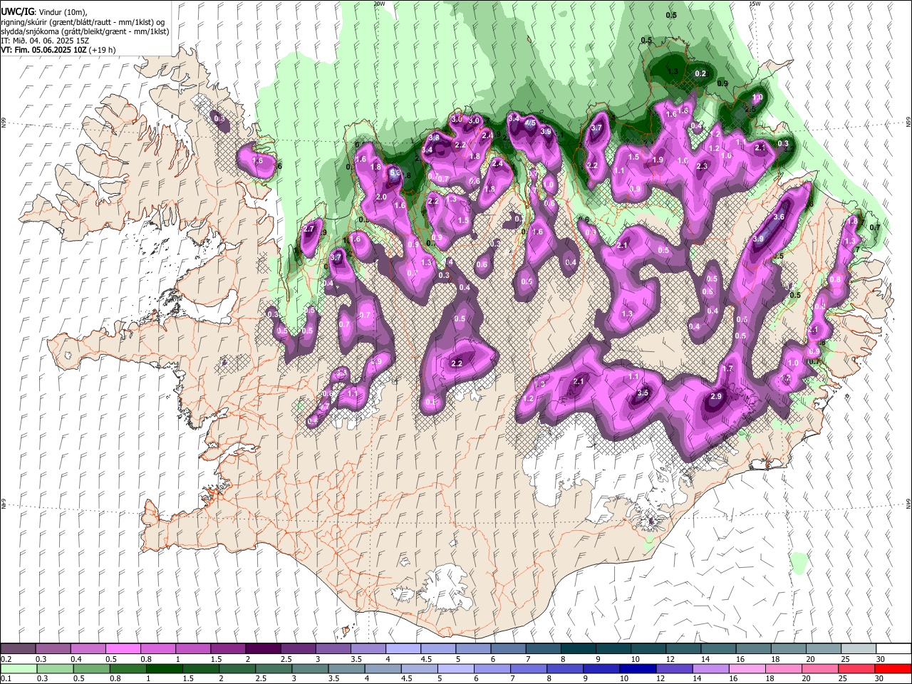Select lower legend swatch between 0.1 and 0.3
The height and width of the screenshot is (684, 912).
19,668
